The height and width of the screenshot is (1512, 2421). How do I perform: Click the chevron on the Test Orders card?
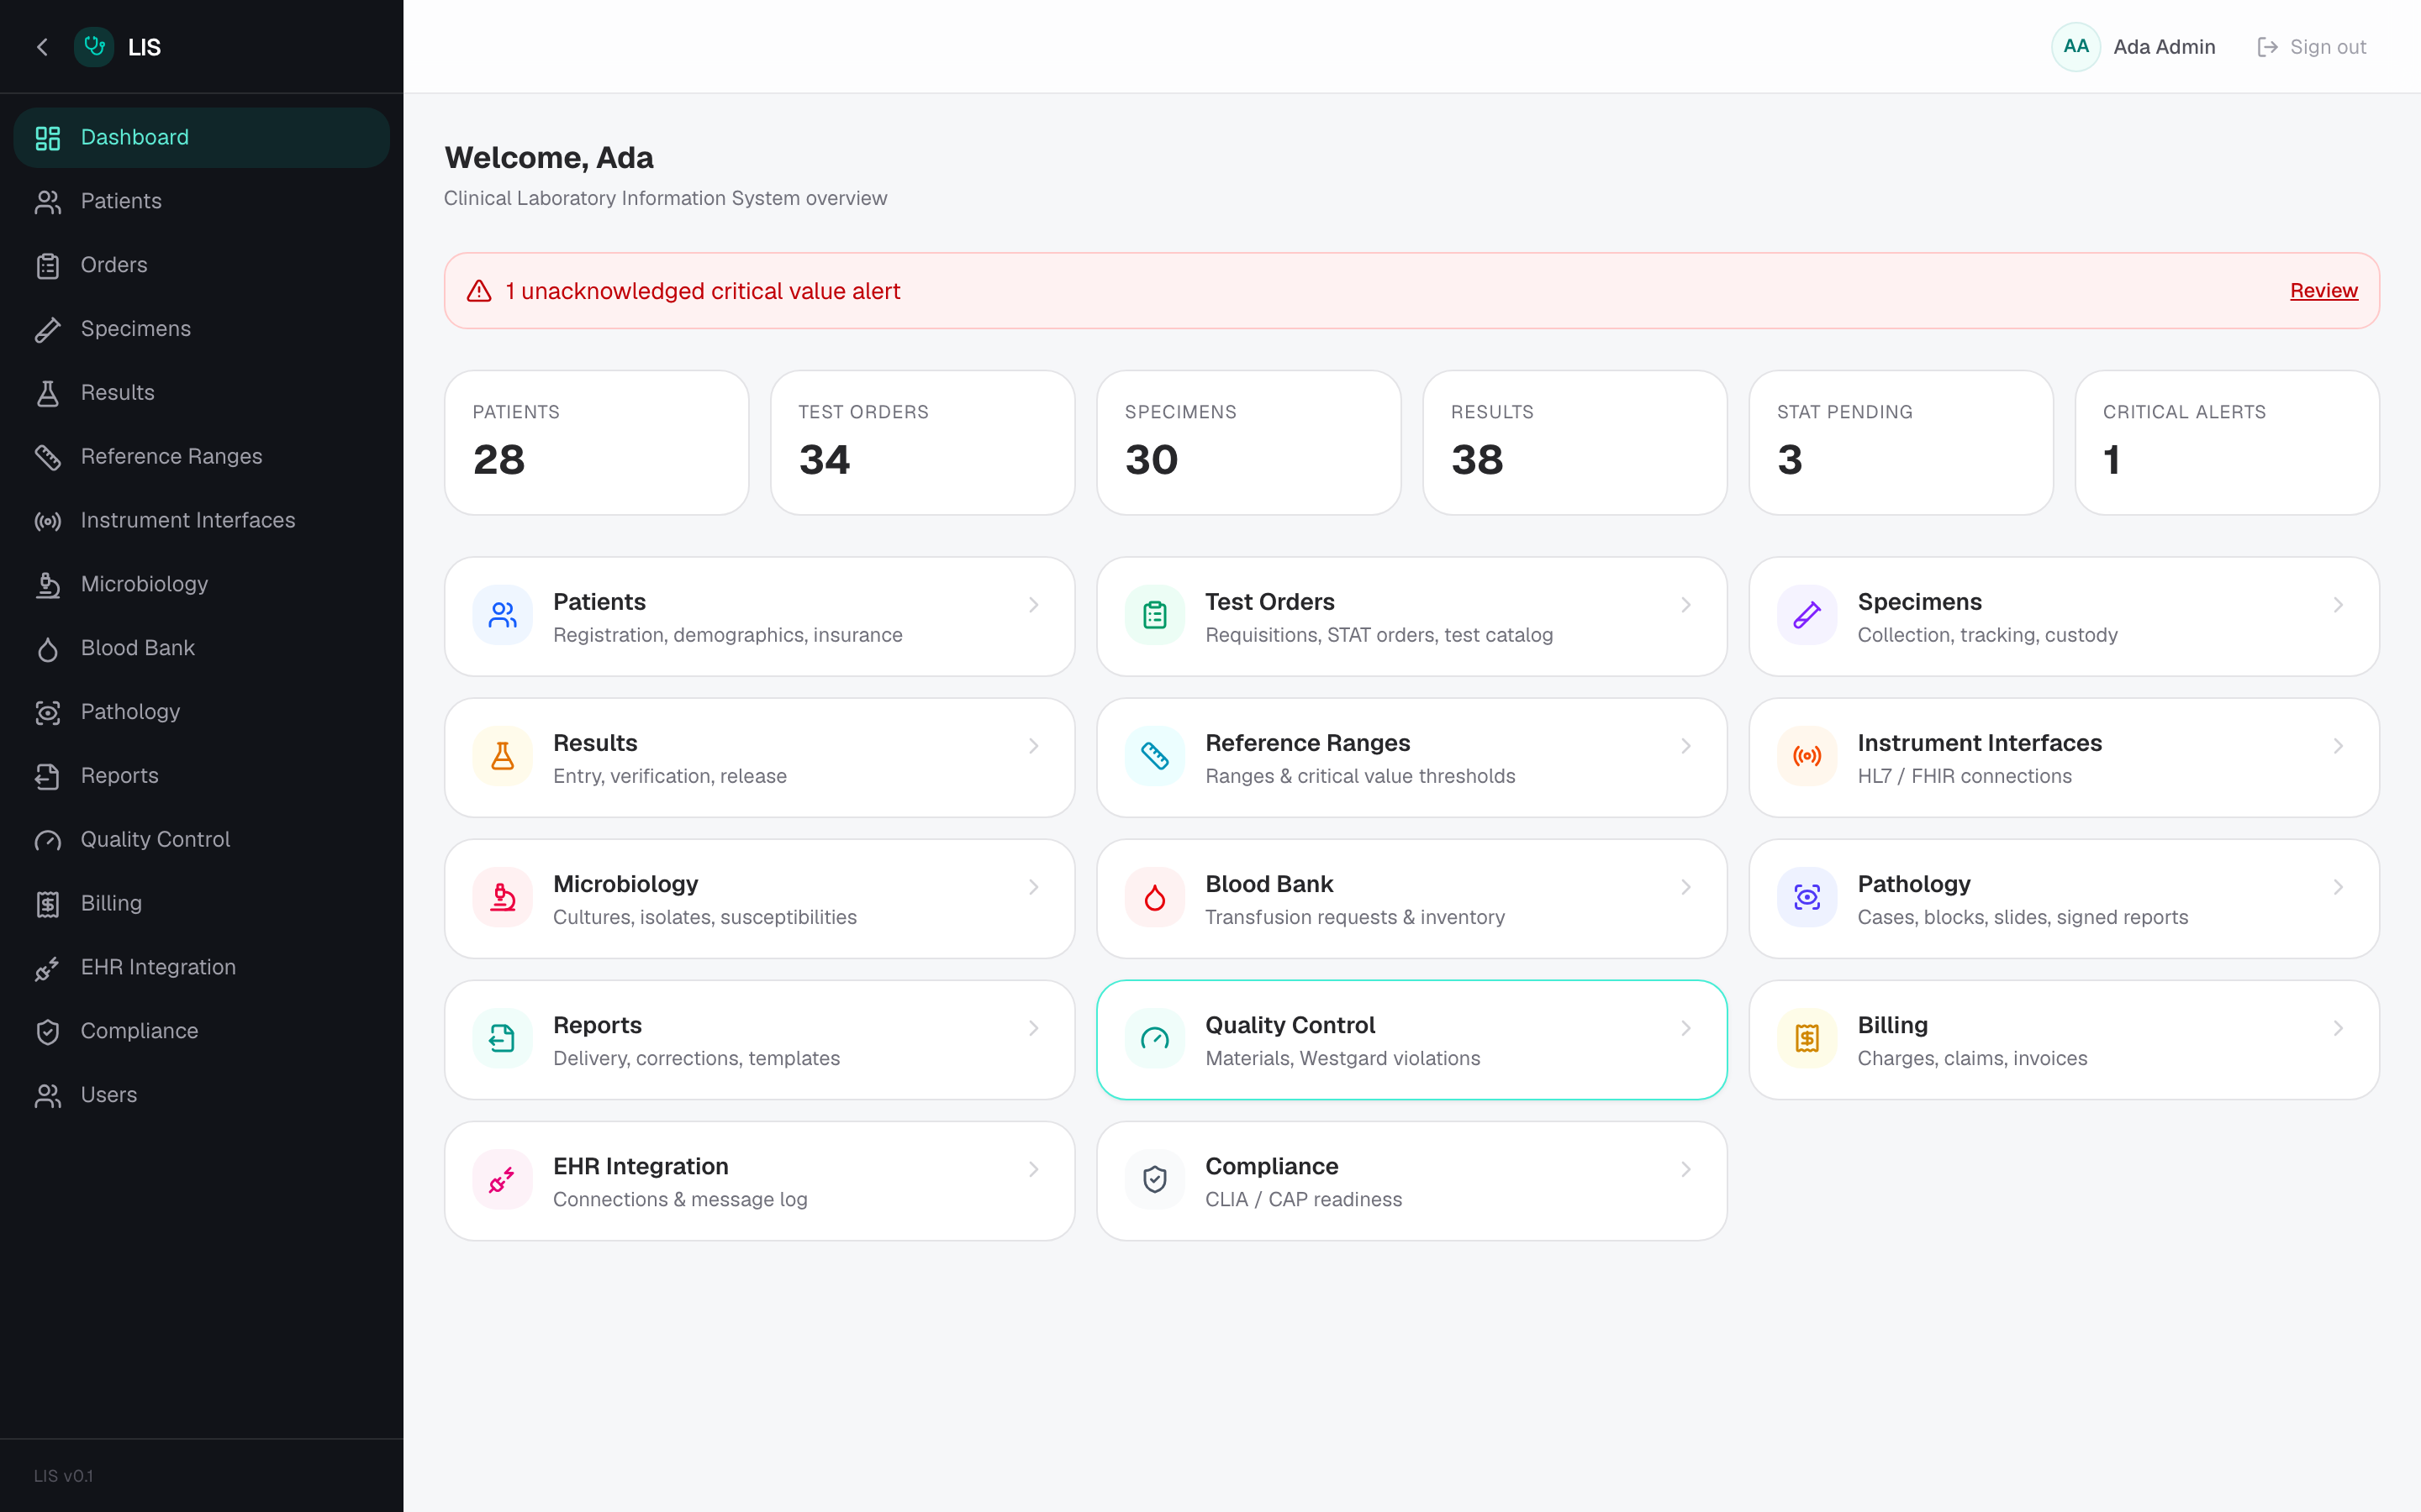[1685, 605]
